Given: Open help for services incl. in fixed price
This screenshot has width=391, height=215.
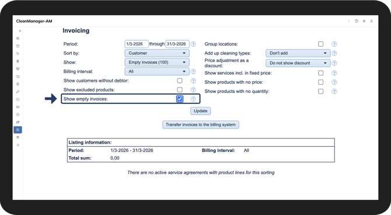Looking at the screenshot, I should [334, 73].
